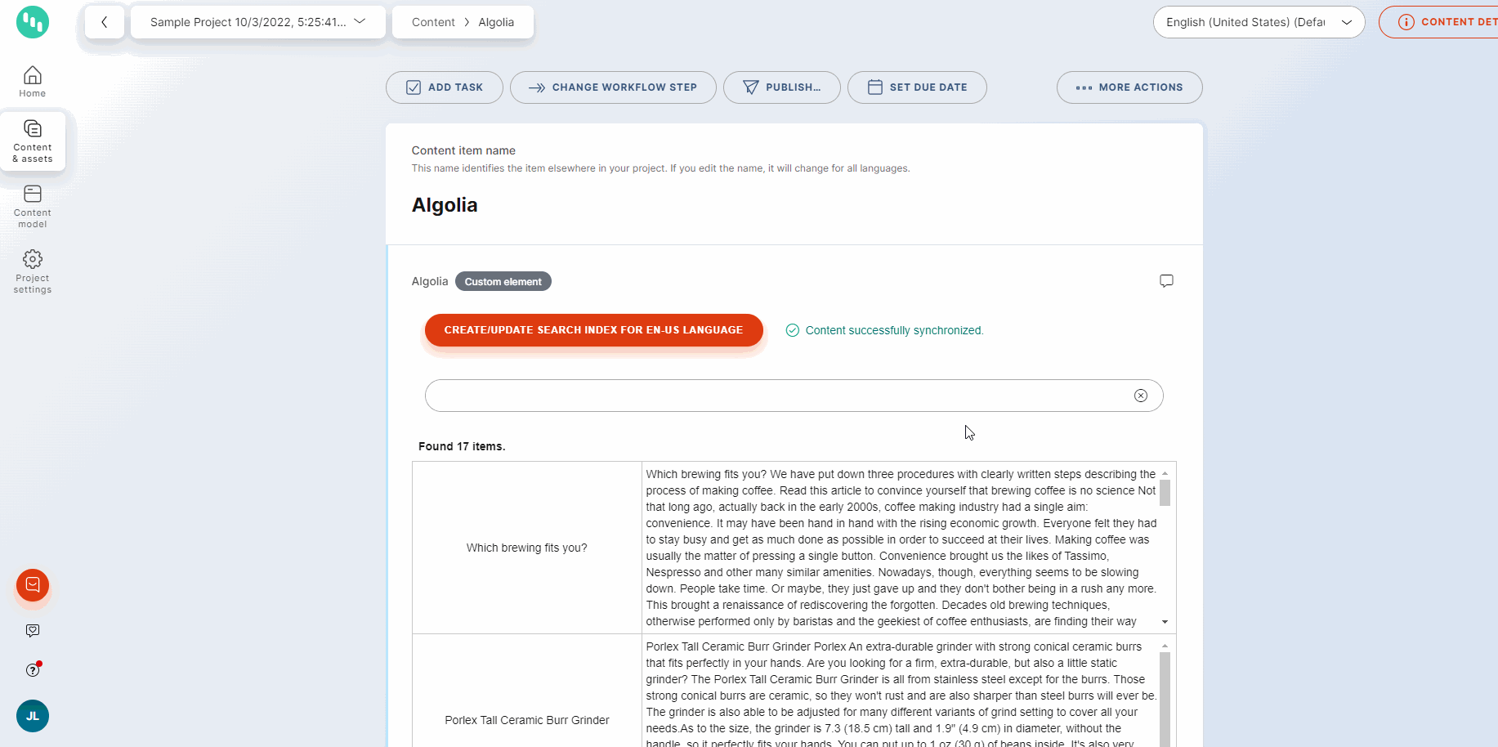1498x747 pixels.
Task: Open the help question mark icon
Action: point(33,670)
